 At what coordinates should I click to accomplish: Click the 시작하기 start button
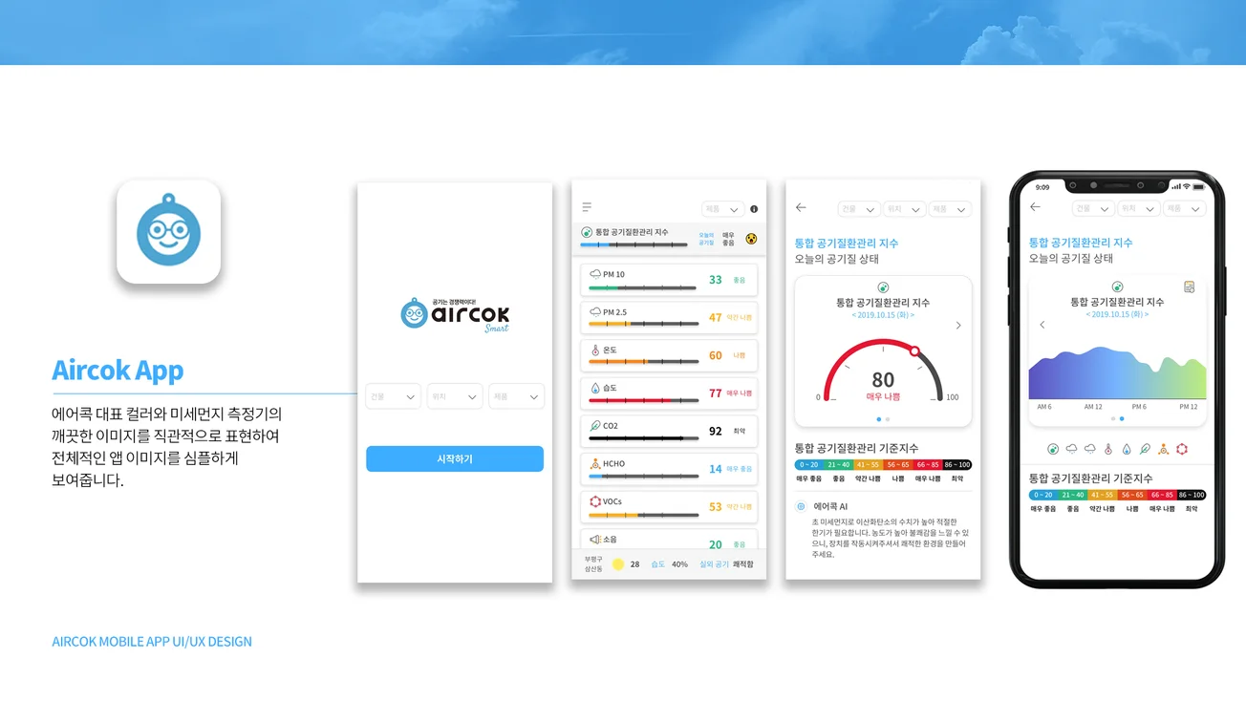(x=455, y=458)
